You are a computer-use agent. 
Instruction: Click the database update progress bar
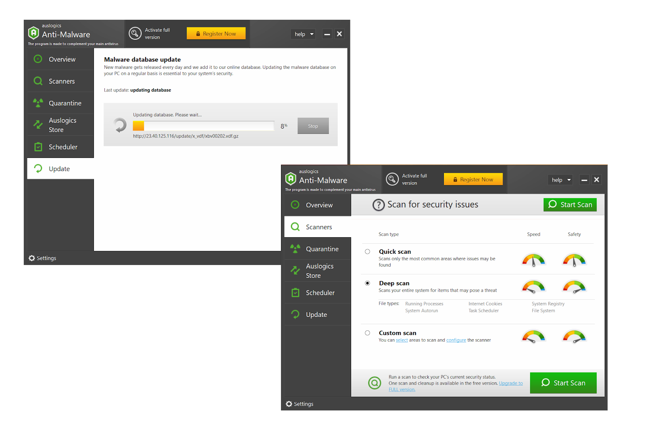click(204, 126)
